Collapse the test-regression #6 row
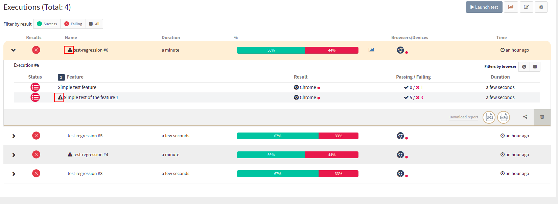The height and width of the screenshot is (204, 558). [14, 50]
